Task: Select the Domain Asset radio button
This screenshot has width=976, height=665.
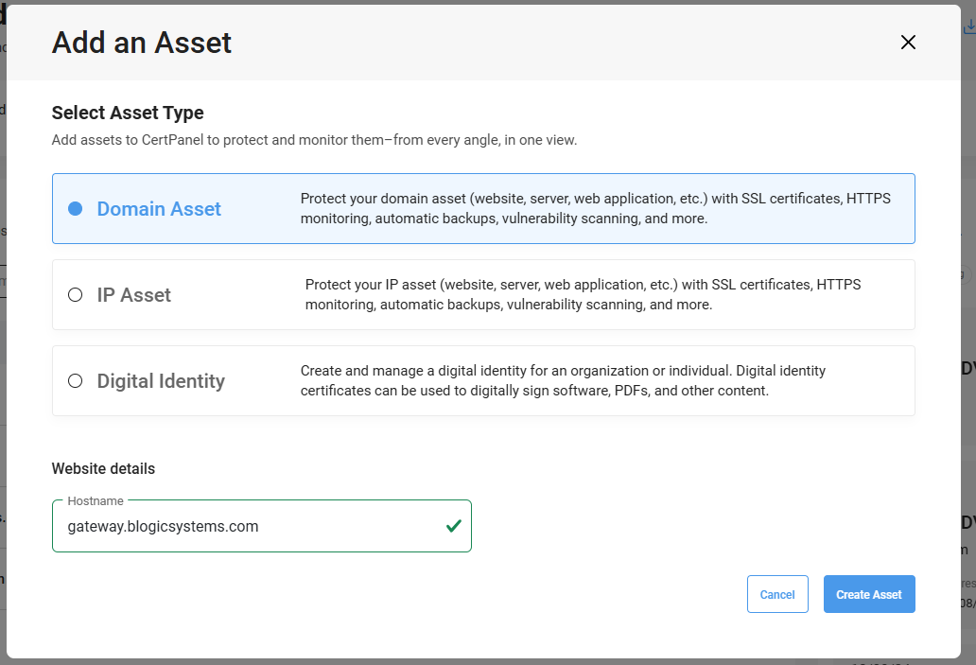Action: [x=76, y=209]
